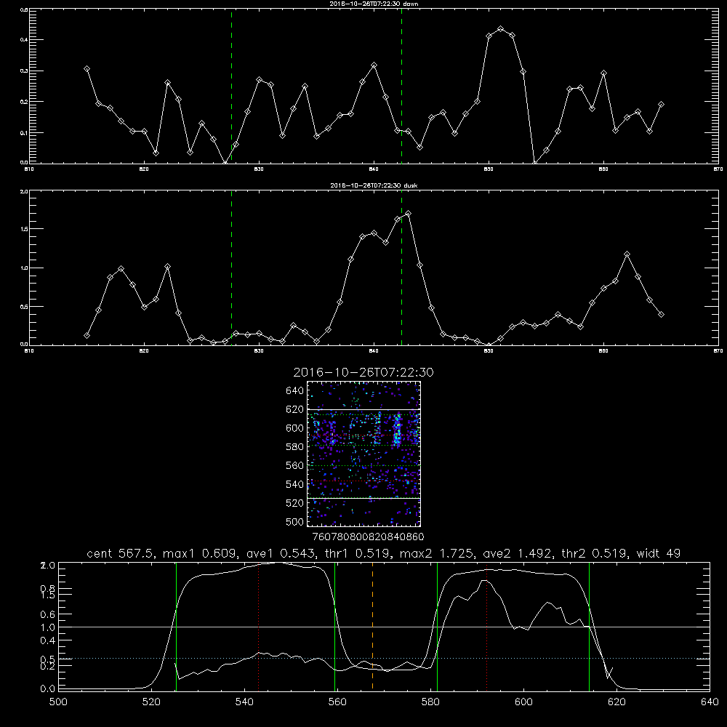
Task: Click the green vertical line near 581 in bottom plot
Action: pyautogui.click(x=437, y=626)
